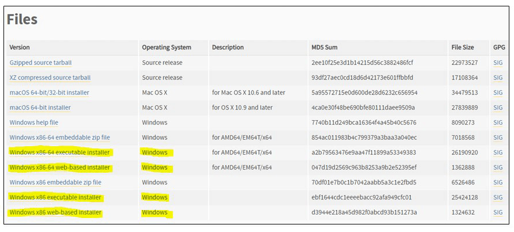The width and height of the screenshot is (514, 232).
Task: Download Windows x86-64 embeddable zip file
Action: (x=60, y=137)
